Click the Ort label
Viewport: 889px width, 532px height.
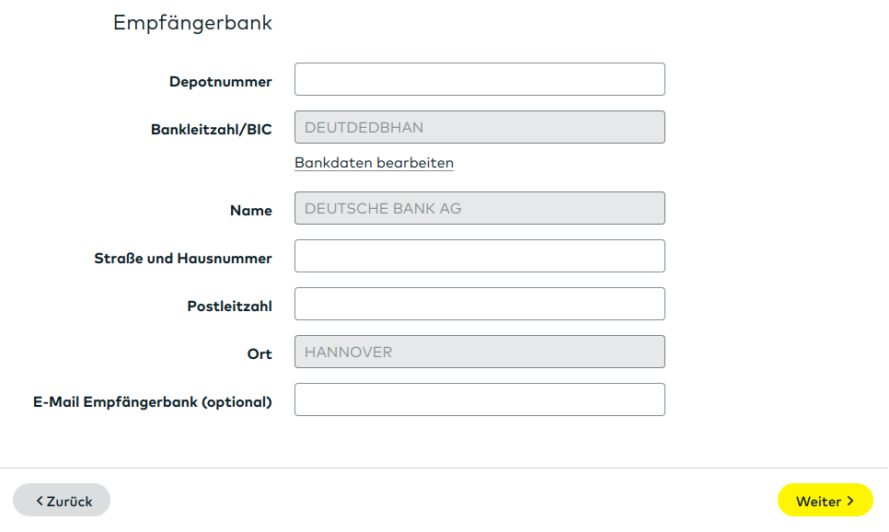click(260, 354)
